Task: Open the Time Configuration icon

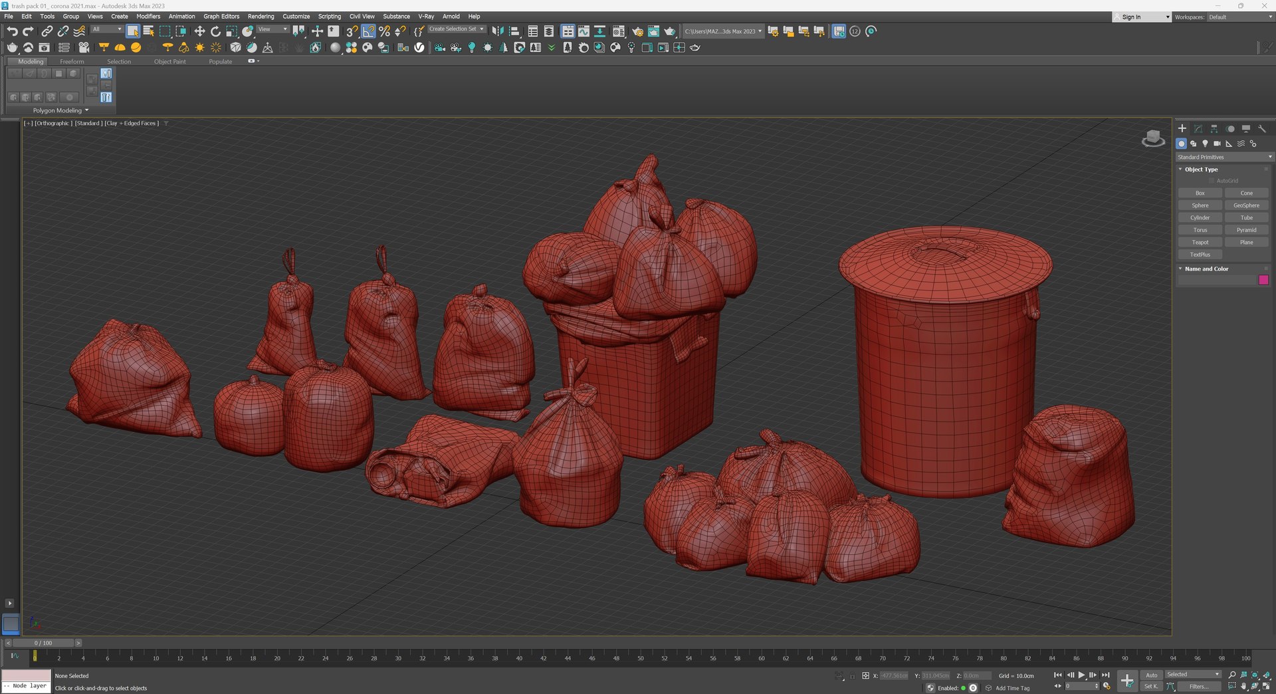Action: 1107,686
